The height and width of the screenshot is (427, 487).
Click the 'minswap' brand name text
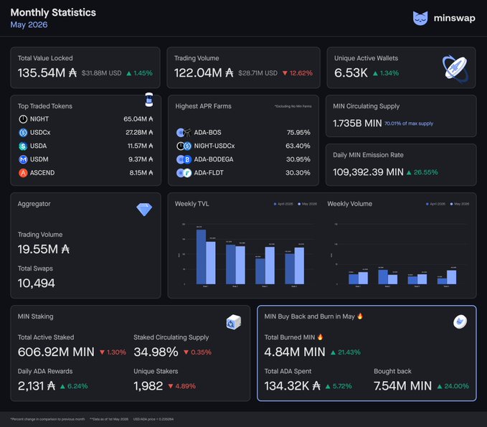tap(455, 18)
